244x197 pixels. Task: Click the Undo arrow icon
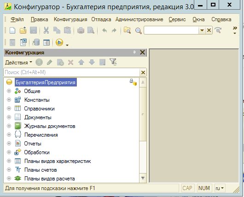105,30
